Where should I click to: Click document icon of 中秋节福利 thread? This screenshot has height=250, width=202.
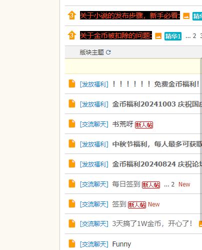(72, 143)
